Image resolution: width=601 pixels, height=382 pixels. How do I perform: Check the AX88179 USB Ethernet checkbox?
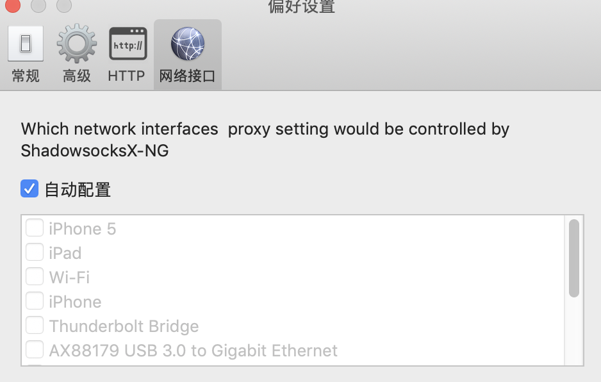click(35, 349)
